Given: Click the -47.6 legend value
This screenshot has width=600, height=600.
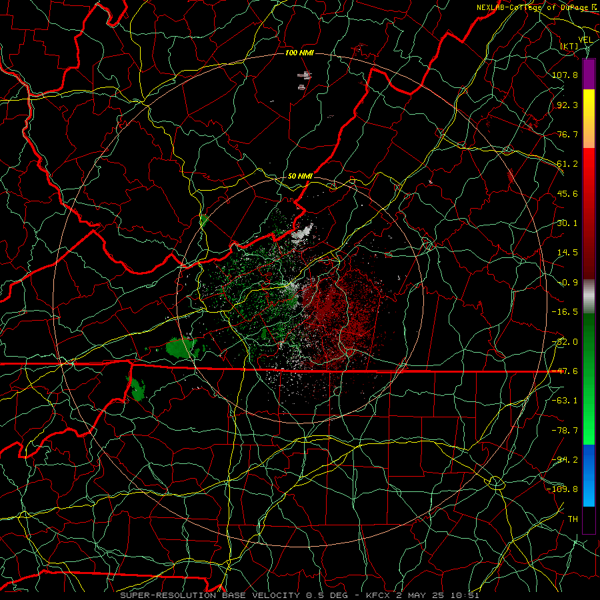Looking at the screenshot, I should coord(565,371).
